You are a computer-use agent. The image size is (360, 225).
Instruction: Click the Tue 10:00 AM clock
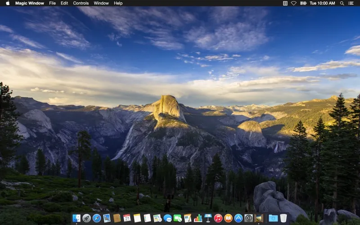click(x=323, y=3)
